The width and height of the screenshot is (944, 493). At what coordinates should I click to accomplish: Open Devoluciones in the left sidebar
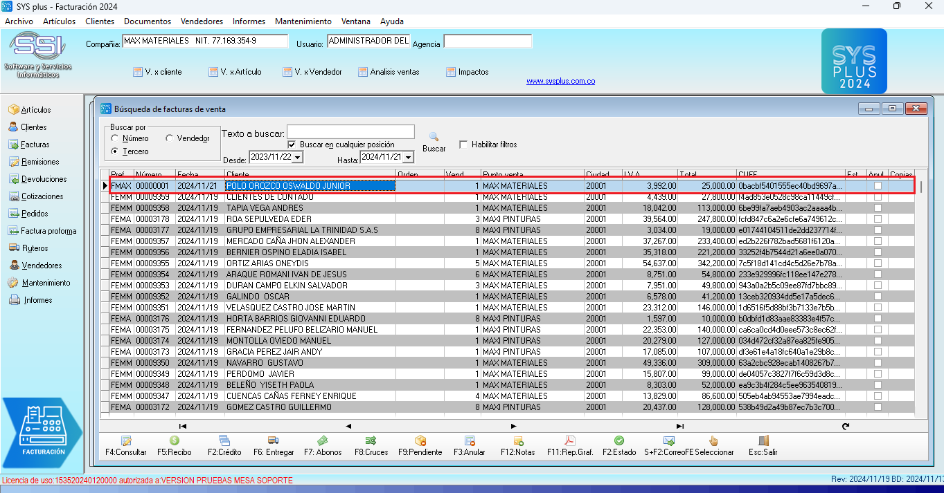tap(44, 179)
